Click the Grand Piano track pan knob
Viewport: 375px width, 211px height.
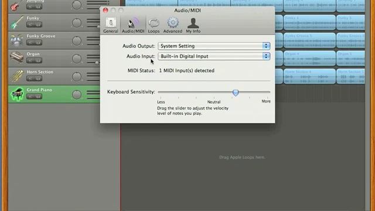[77, 94]
